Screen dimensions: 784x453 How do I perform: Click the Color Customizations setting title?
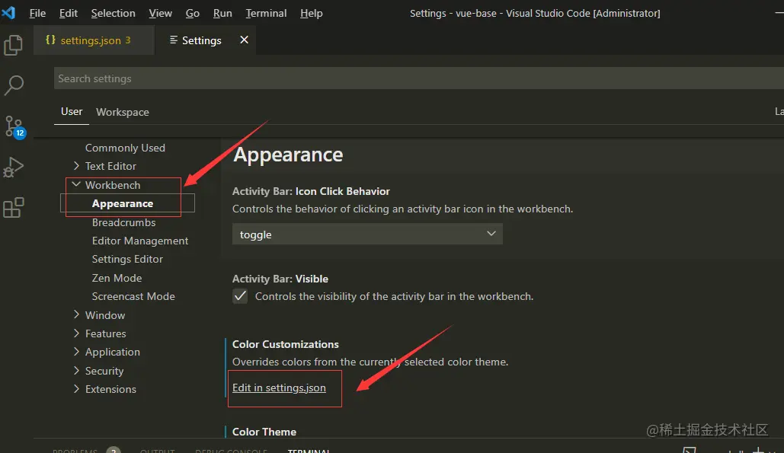click(x=286, y=344)
